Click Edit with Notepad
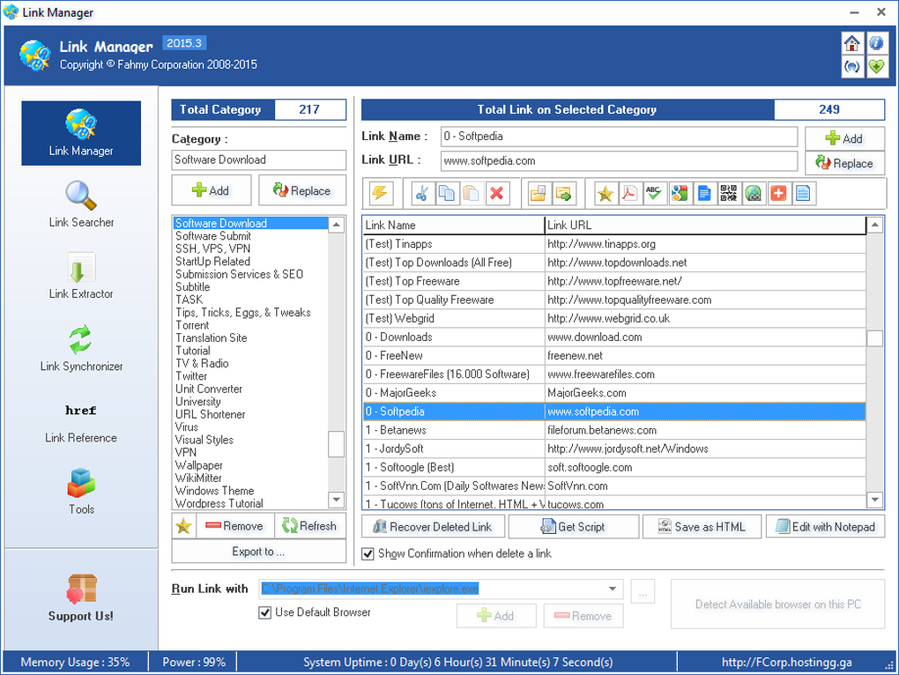Screen dimensions: 899x675 point(825,527)
